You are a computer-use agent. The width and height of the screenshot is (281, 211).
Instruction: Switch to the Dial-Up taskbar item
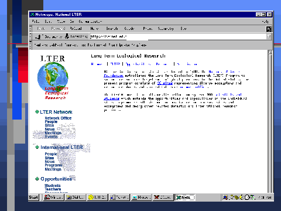[x=76, y=198]
